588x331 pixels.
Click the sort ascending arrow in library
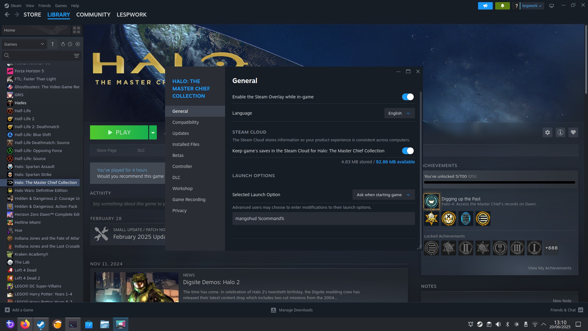coord(53,44)
